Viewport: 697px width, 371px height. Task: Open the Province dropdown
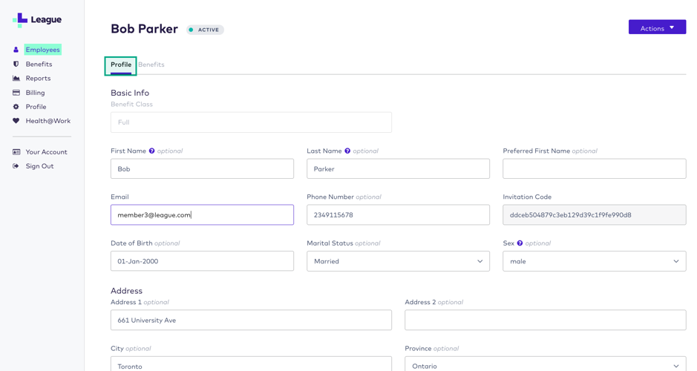(545, 366)
